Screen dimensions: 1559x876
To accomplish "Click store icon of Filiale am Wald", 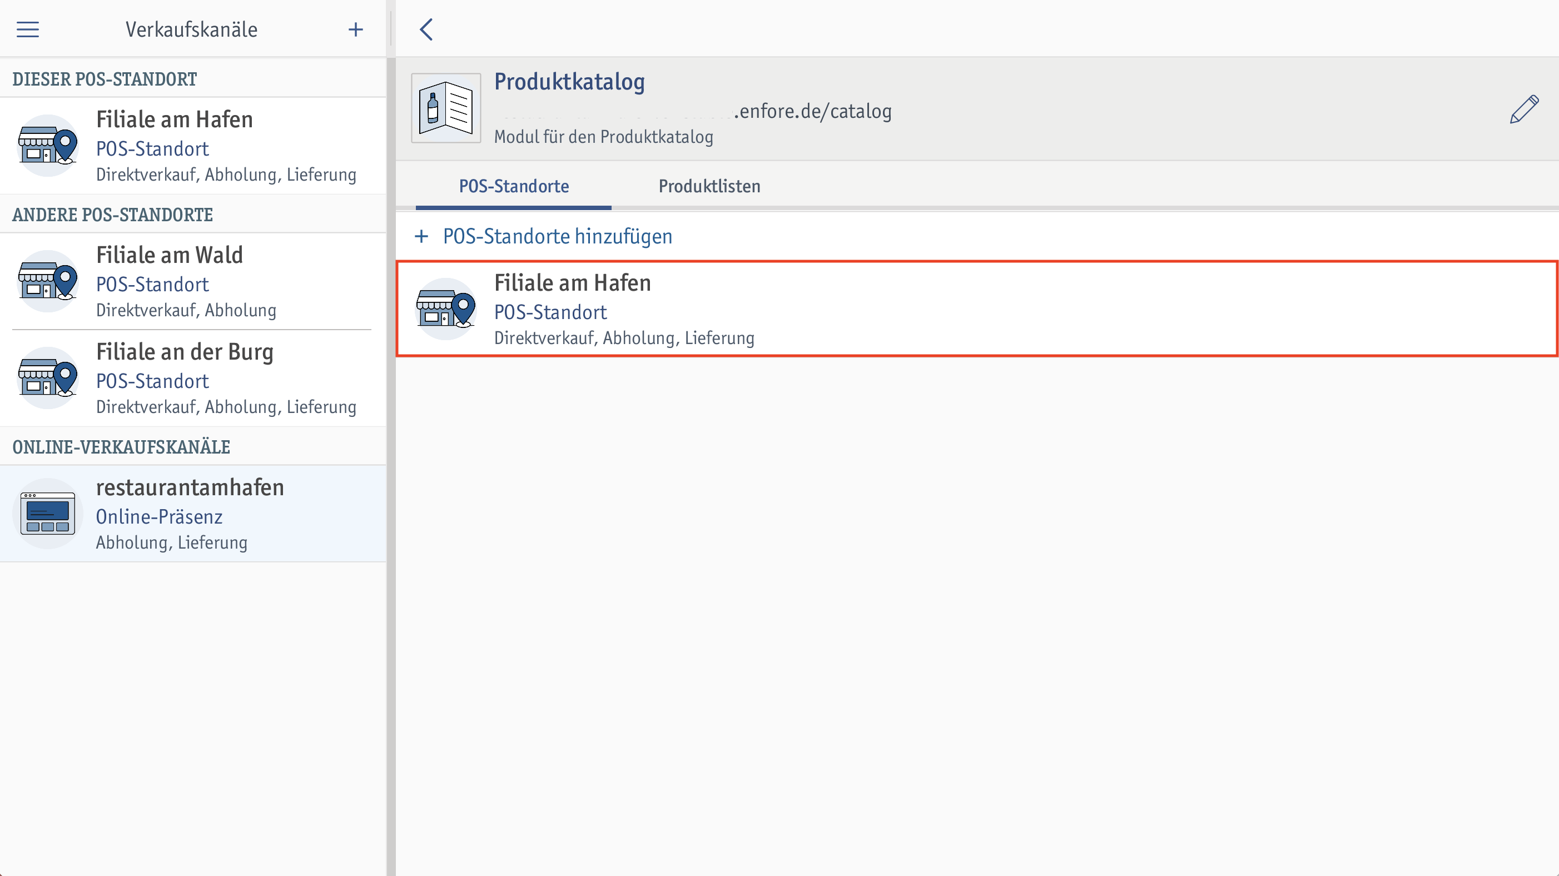I will click(48, 281).
